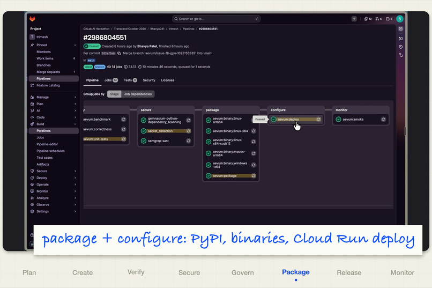Click the top edit icon in right rail
432x288 pixels.
[x=400, y=28]
